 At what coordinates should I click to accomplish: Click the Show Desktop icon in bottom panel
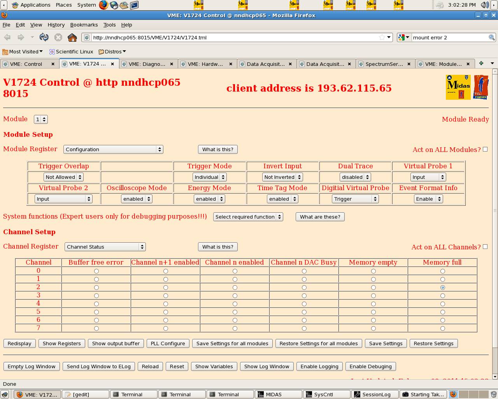pos(5,394)
